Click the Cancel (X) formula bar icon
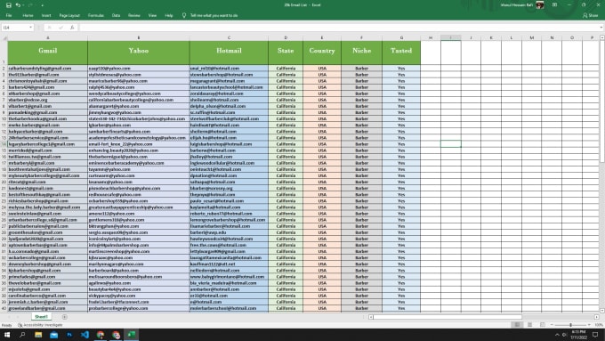 pyautogui.click(x=50, y=28)
